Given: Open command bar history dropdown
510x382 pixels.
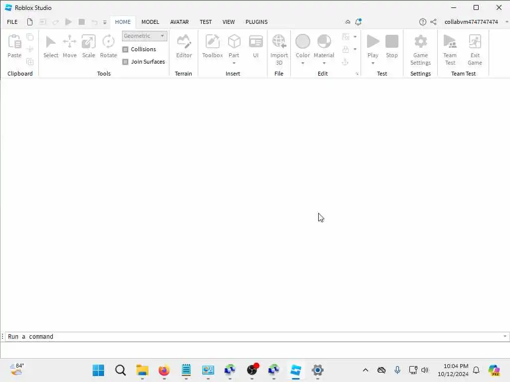Looking at the screenshot, I should pos(505,336).
